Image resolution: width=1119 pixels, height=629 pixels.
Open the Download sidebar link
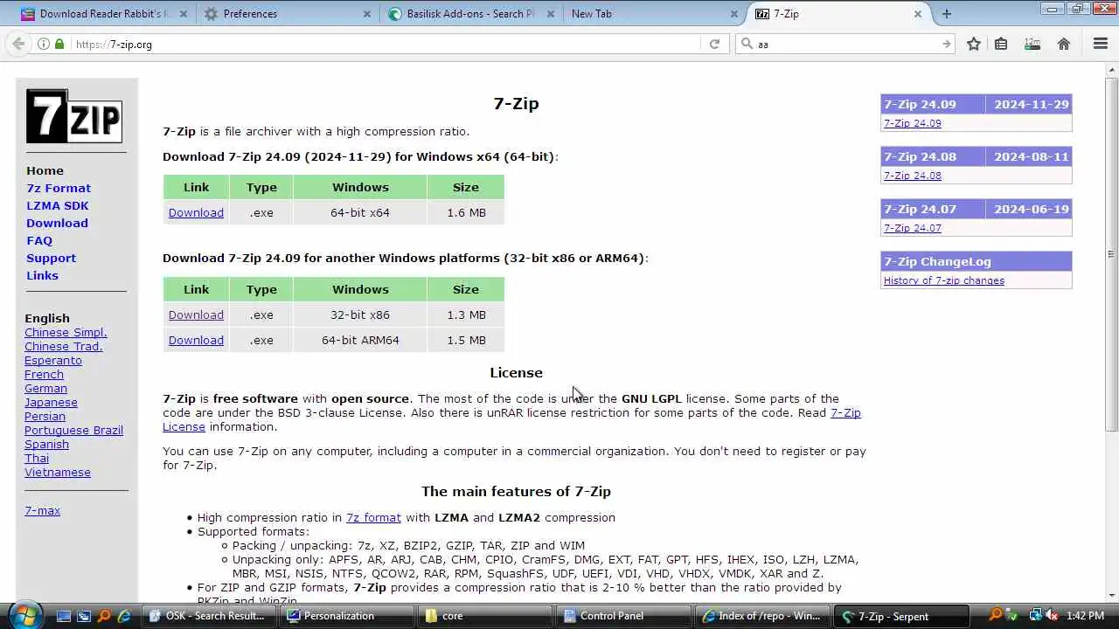(57, 223)
